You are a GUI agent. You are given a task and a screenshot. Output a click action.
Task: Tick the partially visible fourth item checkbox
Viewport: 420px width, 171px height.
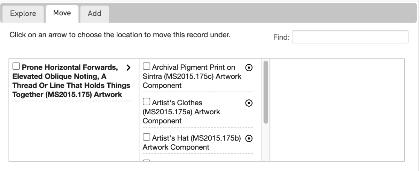point(147,161)
